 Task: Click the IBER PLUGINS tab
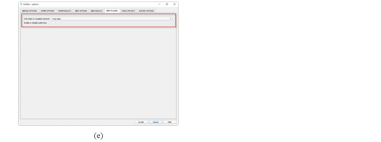coord(112,11)
